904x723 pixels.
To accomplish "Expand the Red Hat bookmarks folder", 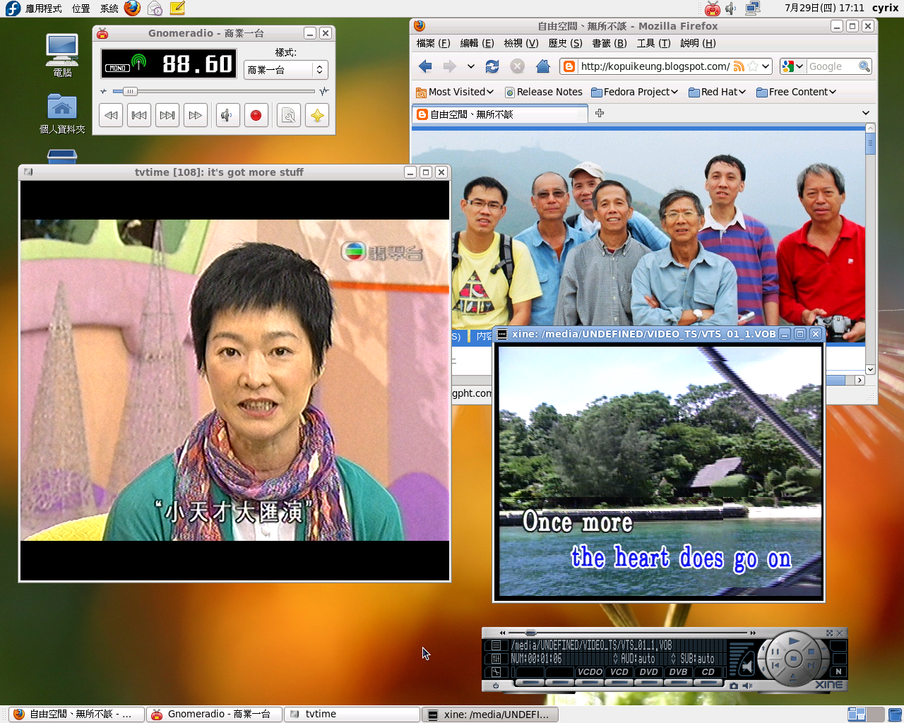I will 717,92.
